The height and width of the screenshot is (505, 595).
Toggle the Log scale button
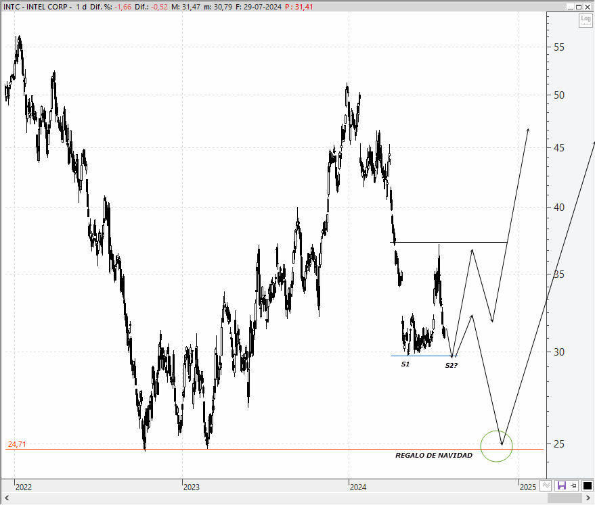[586, 20]
